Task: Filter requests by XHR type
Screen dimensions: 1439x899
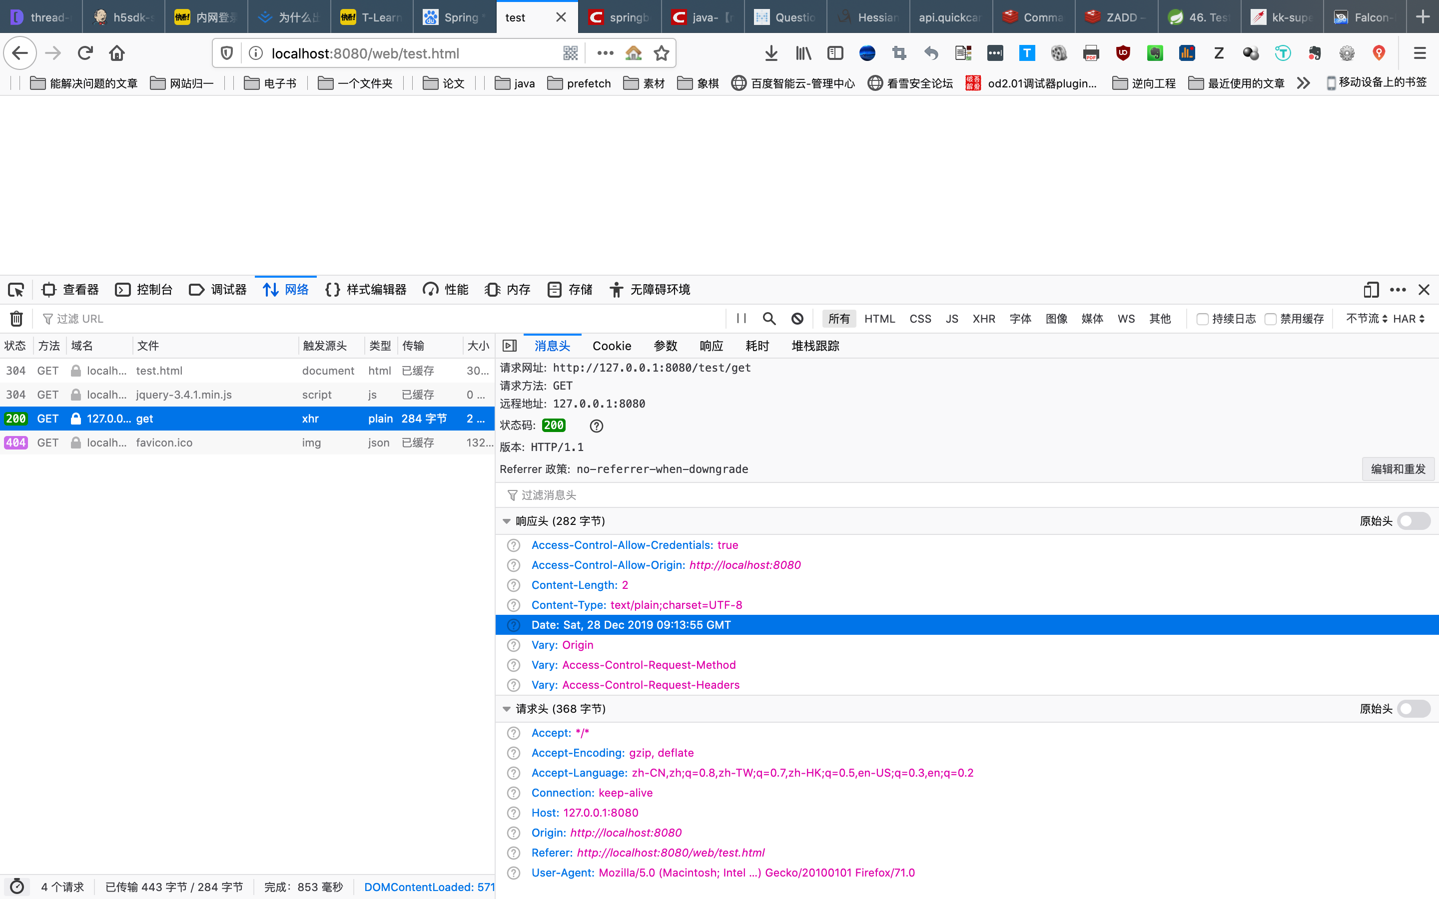Action: (983, 319)
